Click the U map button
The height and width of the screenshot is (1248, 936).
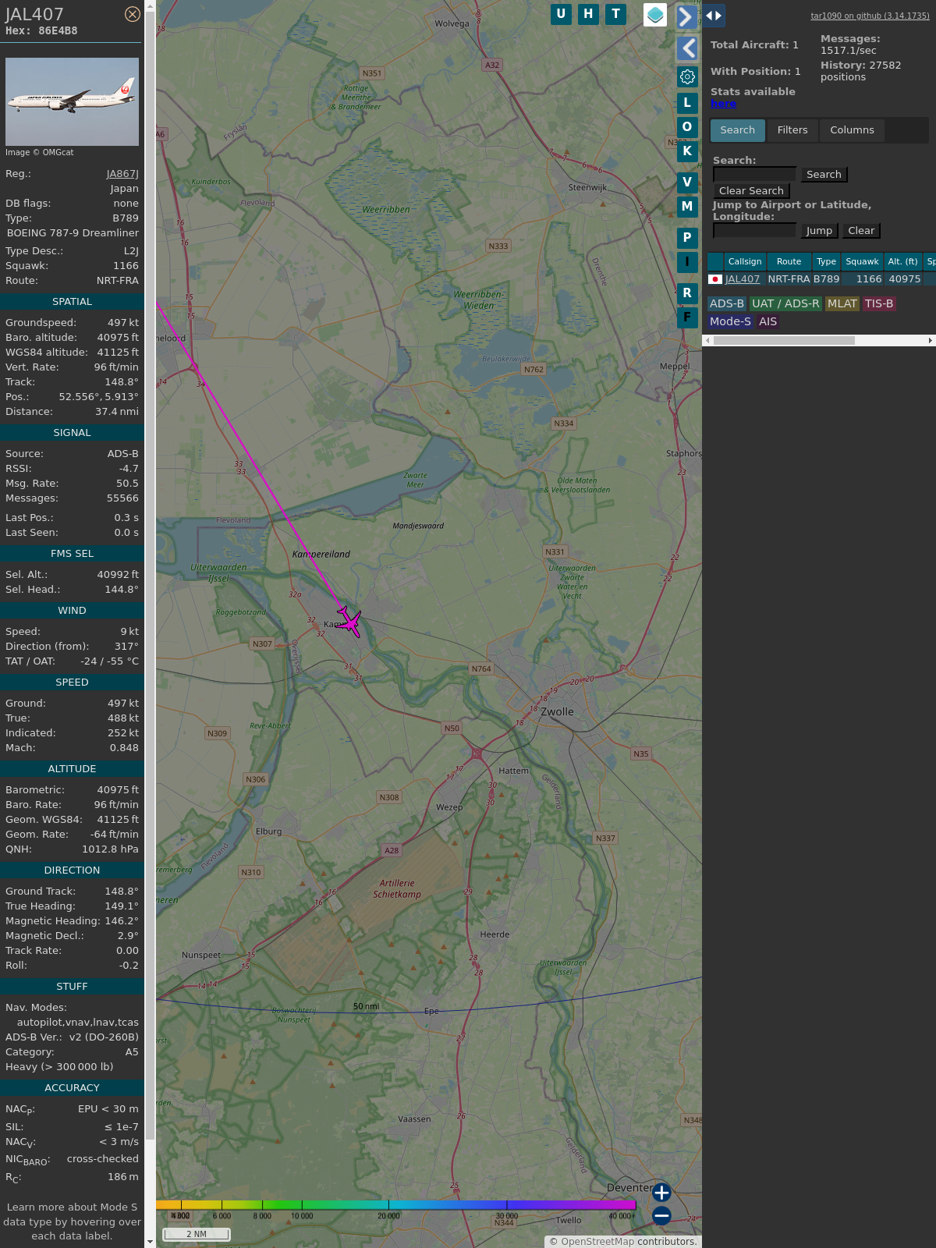click(561, 14)
